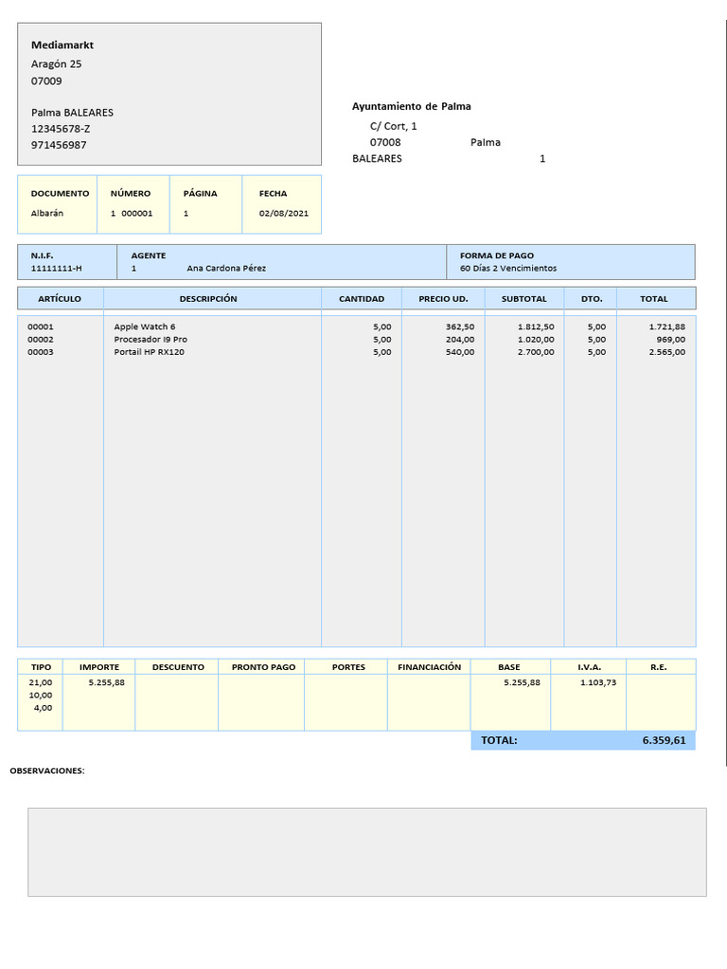Click the I.V.A. amount 1.103,73
Screen dimensions: 727x969
click(x=598, y=682)
